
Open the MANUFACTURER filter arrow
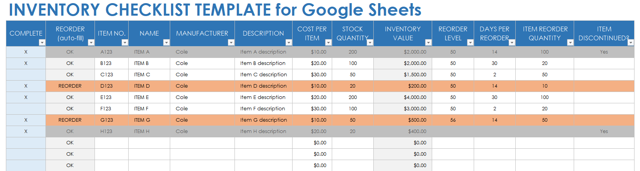[231, 43]
